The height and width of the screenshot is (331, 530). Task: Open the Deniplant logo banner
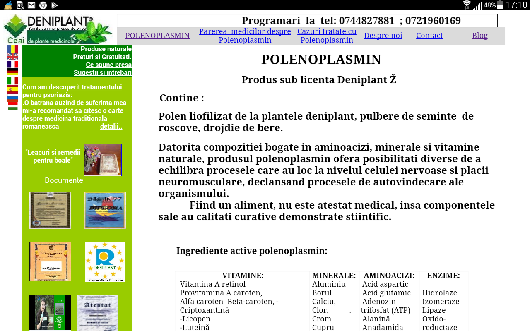[58, 29]
